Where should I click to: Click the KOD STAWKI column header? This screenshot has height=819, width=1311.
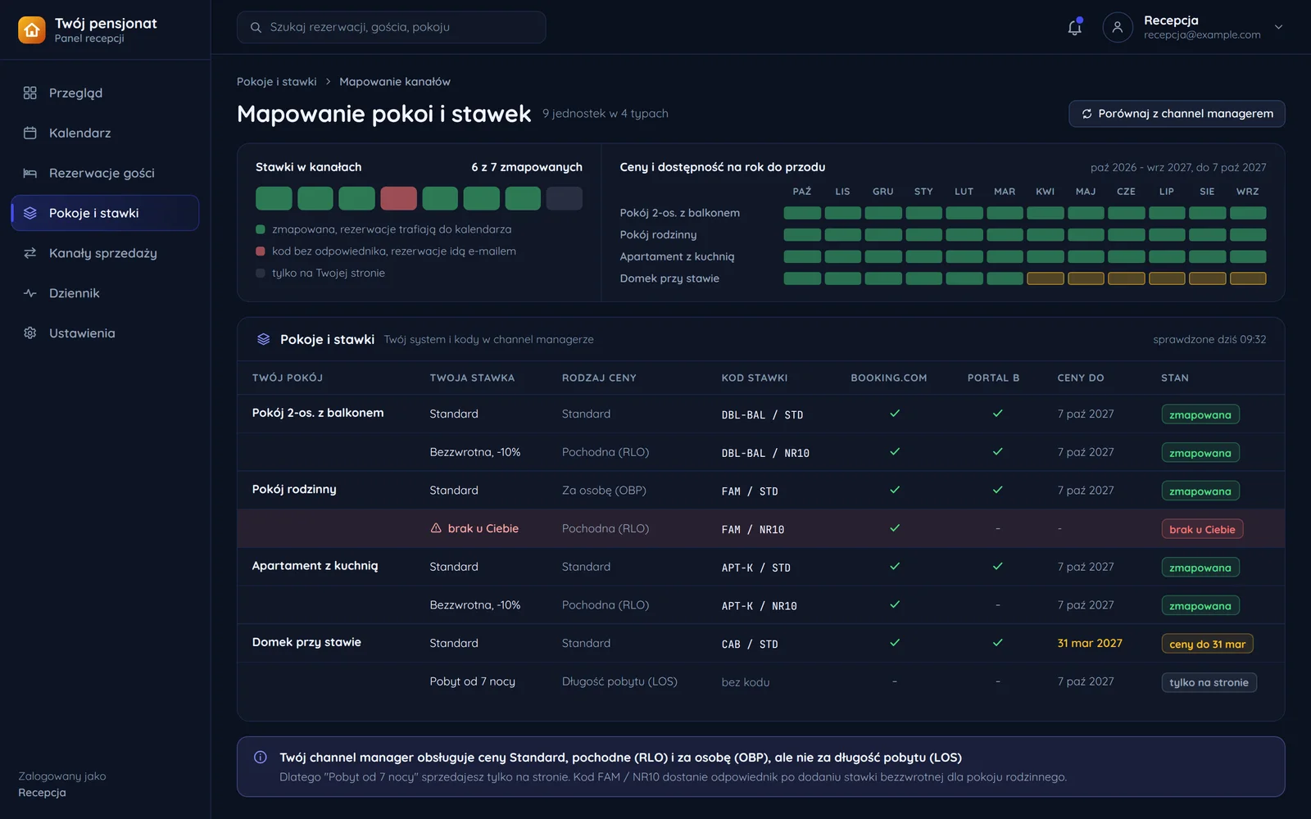754,378
